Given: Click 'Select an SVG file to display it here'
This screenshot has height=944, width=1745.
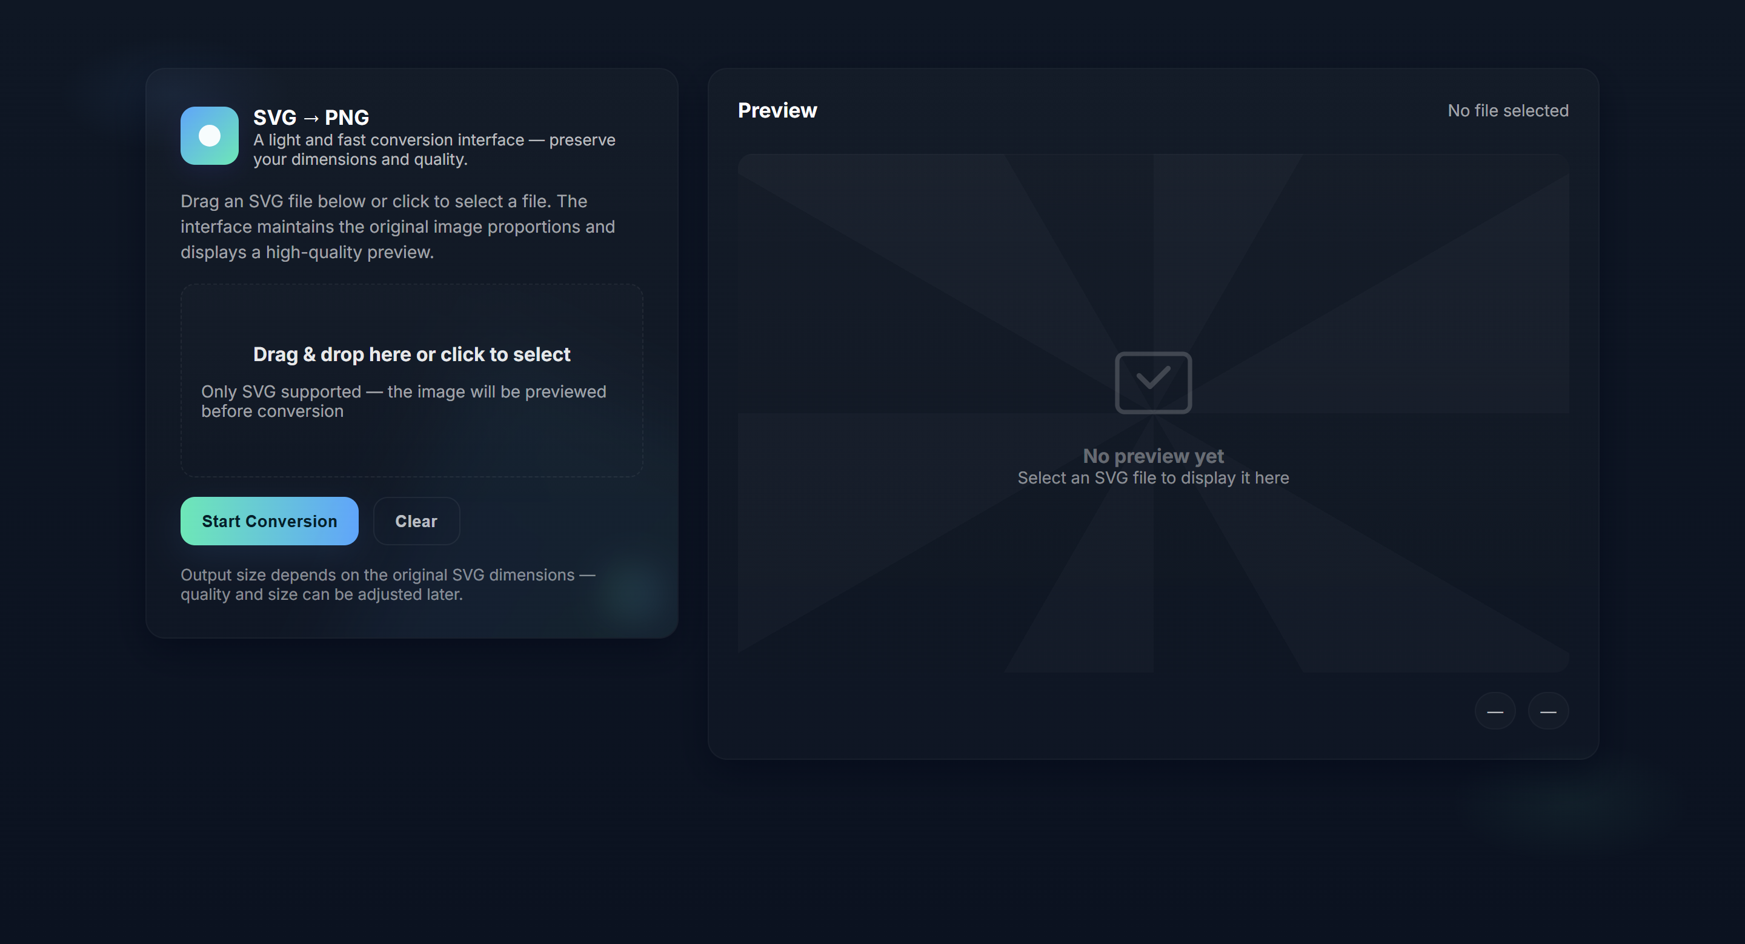Looking at the screenshot, I should 1153,477.
